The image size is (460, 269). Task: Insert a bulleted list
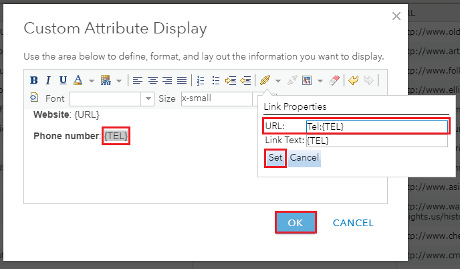click(x=215, y=80)
